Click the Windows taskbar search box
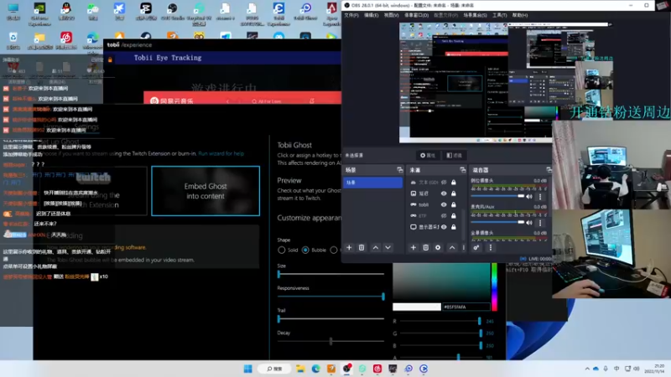This screenshot has width=671, height=377. click(x=274, y=369)
